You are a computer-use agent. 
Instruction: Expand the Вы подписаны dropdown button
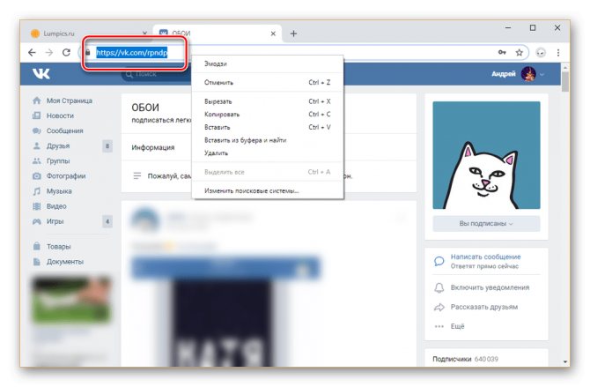(x=486, y=223)
